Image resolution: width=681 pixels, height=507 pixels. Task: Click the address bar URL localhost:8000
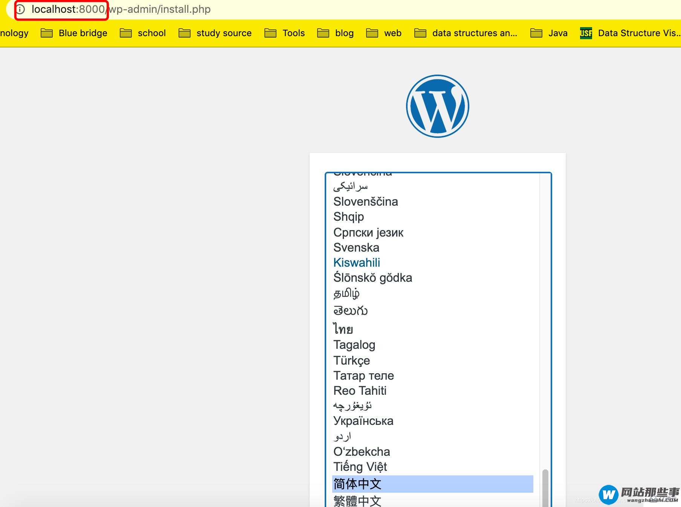point(68,9)
